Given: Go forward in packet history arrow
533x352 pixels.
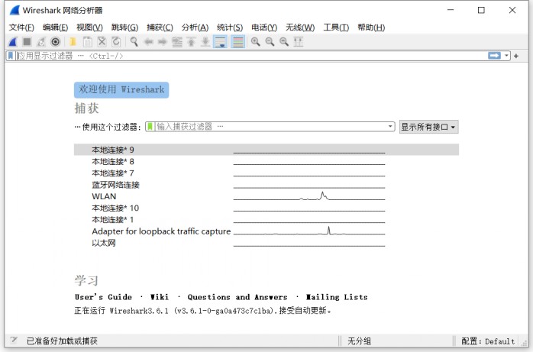Looking at the screenshot, I should coord(163,42).
